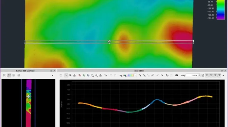Viewport: 228px width, 127px height.
Task: Select the pointer arrow tool in Slice Editor
Action: pyautogui.click(x=66, y=75)
